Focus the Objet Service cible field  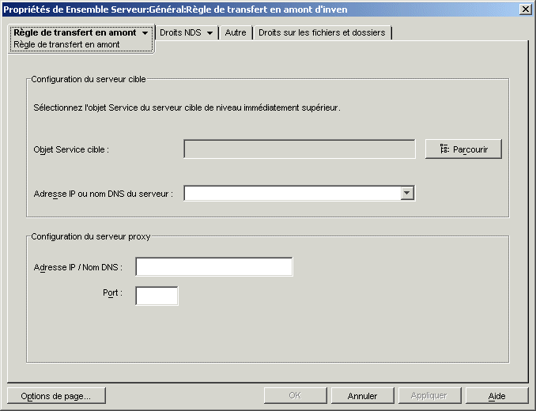[300, 149]
